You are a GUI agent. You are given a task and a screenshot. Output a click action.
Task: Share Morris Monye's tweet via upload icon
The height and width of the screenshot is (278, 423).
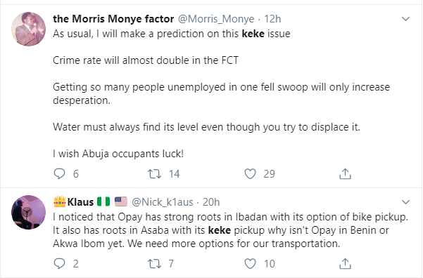345,174
